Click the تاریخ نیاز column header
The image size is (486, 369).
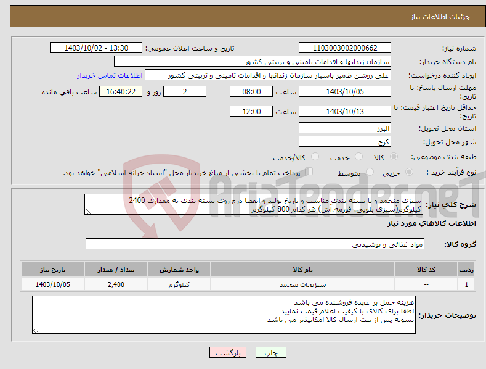52,270
